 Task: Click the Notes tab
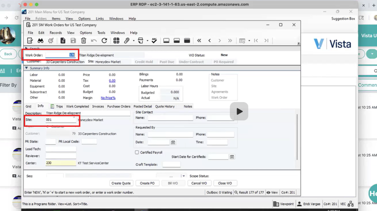[188, 106]
